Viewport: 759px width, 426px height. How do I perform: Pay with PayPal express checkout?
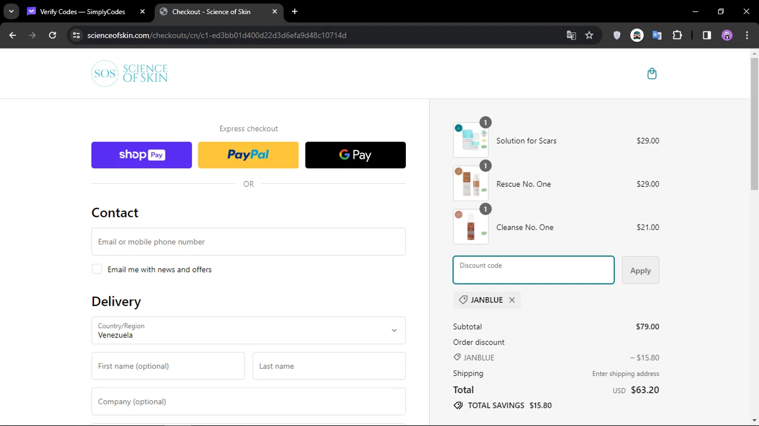tap(248, 155)
